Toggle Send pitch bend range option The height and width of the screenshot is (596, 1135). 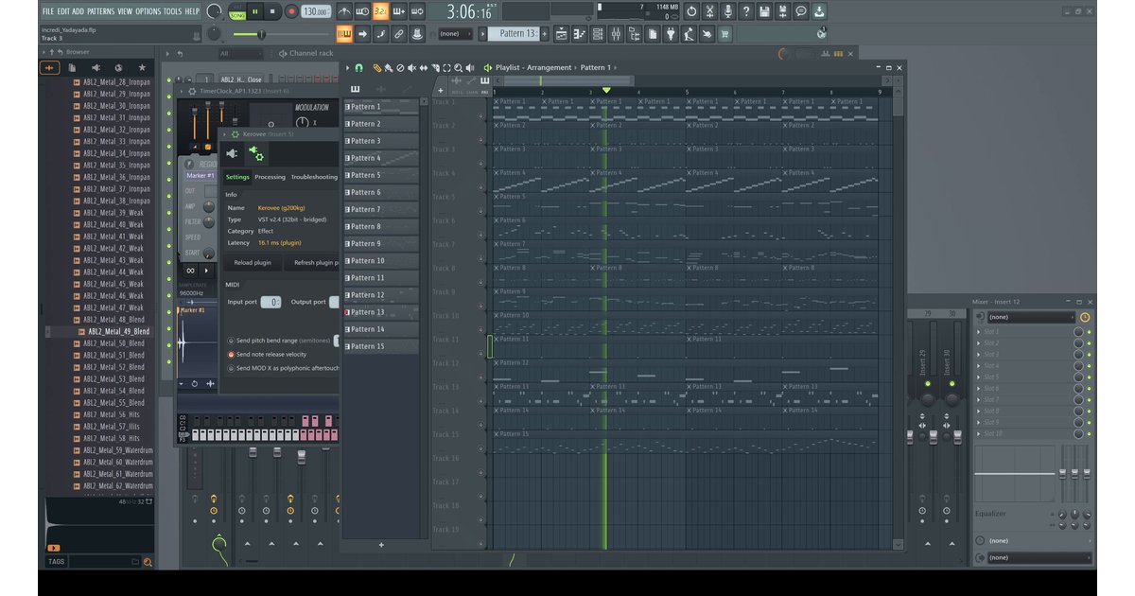click(231, 341)
